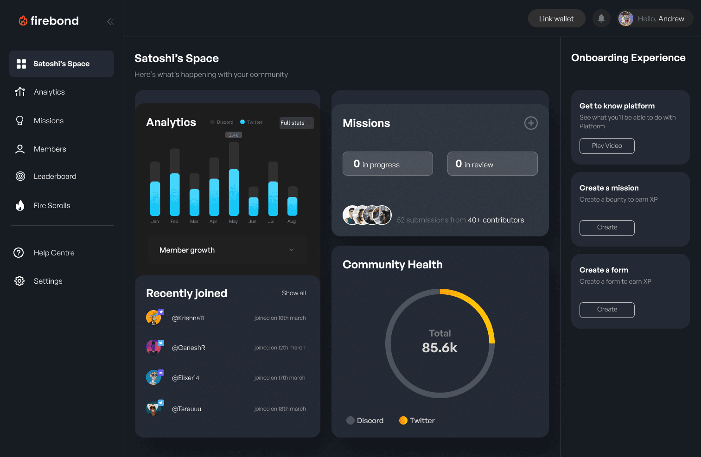Click the @Krishna11 username
701x457 pixels.
(x=188, y=318)
